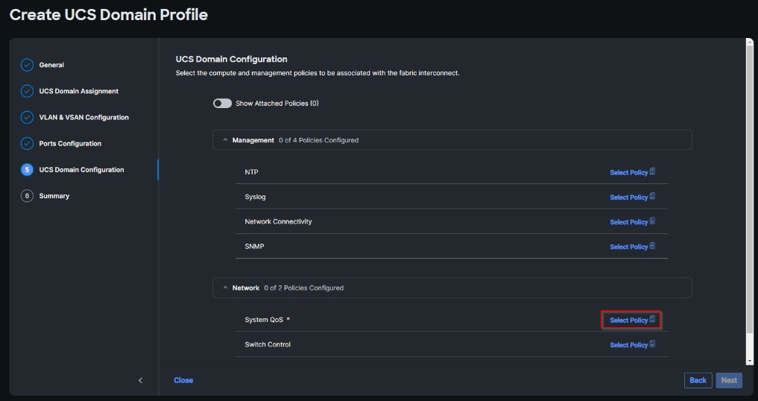Select Policy for System QoS
This screenshot has height=401, width=758.
coord(629,321)
